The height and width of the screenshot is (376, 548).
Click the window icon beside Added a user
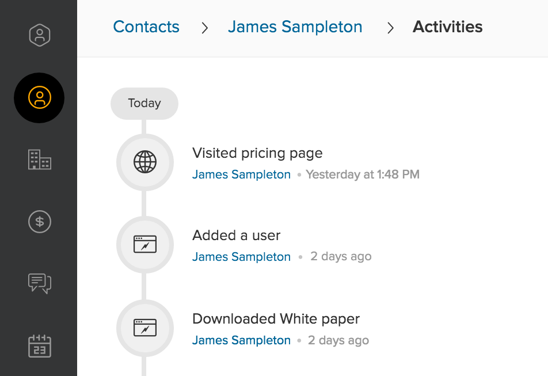click(144, 245)
